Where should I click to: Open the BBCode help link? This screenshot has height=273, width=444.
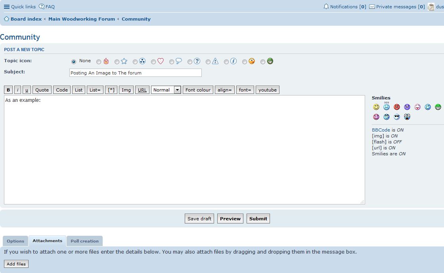click(381, 130)
